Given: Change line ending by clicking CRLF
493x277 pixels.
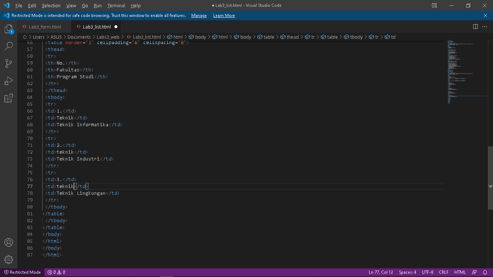Looking at the screenshot, I should 444,272.
